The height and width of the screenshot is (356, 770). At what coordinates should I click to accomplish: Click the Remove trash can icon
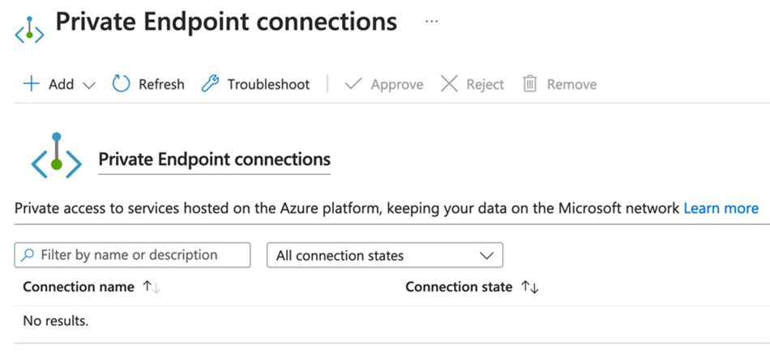click(530, 84)
